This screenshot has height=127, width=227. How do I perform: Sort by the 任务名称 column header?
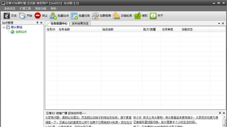pyautogui.click(x=79, y=29)
